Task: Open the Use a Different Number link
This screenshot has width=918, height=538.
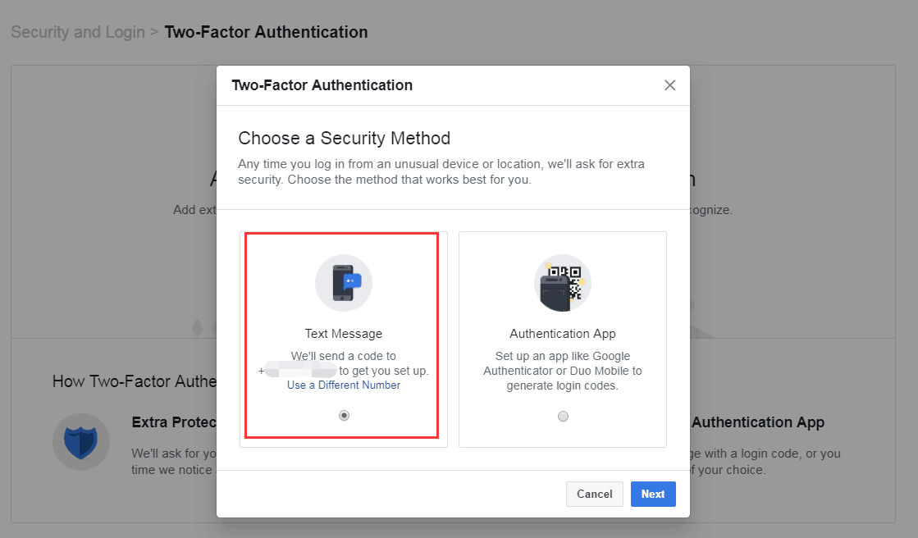Action: (x=343, y=385)
